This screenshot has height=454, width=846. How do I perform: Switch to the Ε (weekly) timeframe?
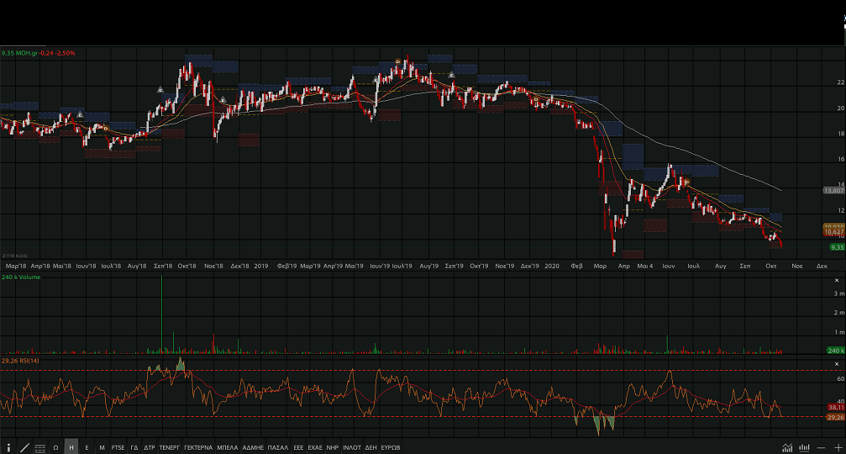87,447
